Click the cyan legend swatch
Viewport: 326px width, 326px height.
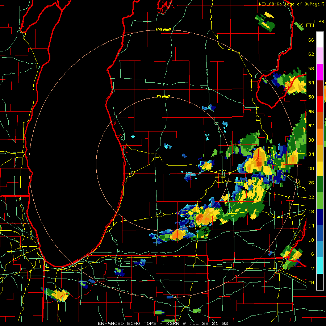(x=320, y=266)
